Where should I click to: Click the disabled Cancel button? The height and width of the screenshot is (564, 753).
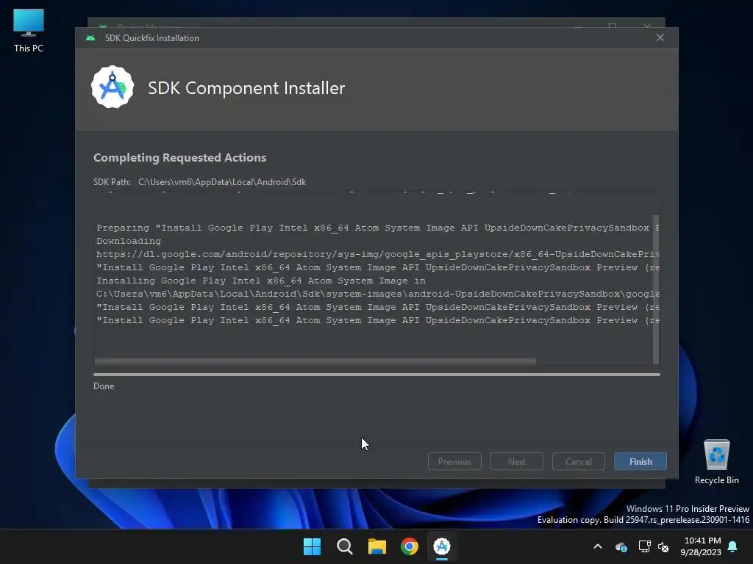pyautogui.click(x=578, y=461)
